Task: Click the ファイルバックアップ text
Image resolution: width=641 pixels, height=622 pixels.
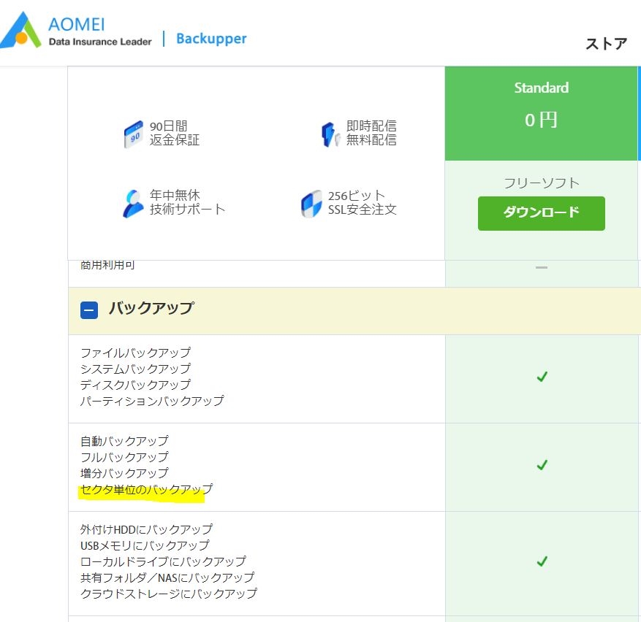Action: pyautogui.click(x=136, y=353)
